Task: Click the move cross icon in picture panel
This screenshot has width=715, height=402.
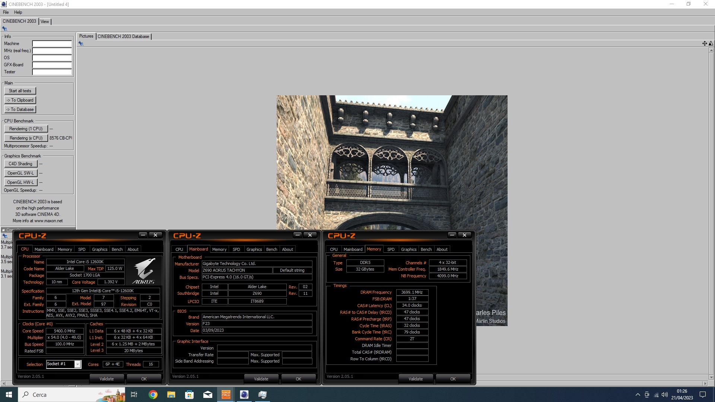Action: coord(705,44)
